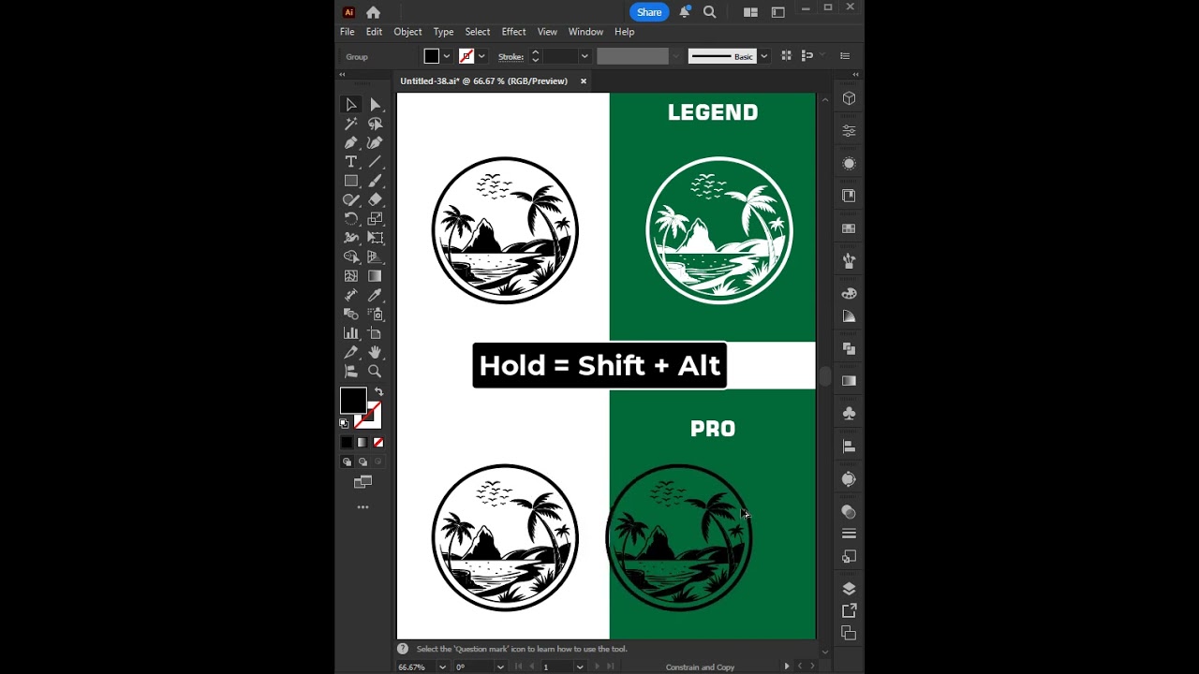This screenshot has width=1199, height=674.
Task: Select the Zoom tool in toolbar
Action: click(x=375, y=372)
